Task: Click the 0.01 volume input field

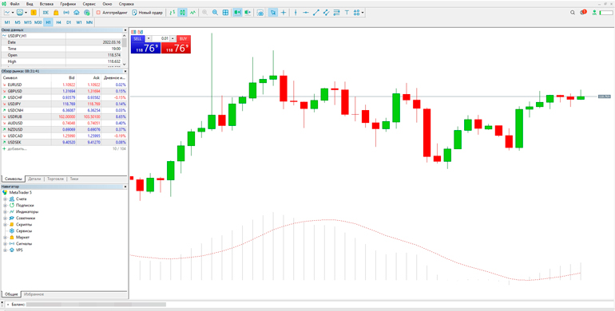Action: point(161,39)
